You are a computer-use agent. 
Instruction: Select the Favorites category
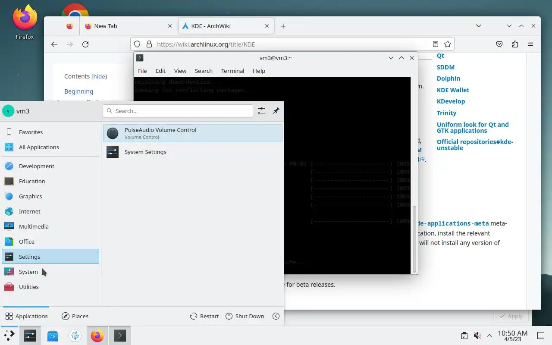point(50,132)
